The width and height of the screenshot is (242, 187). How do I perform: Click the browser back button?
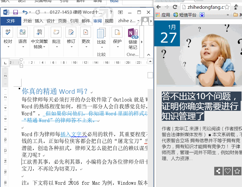(x=158, y=7)
